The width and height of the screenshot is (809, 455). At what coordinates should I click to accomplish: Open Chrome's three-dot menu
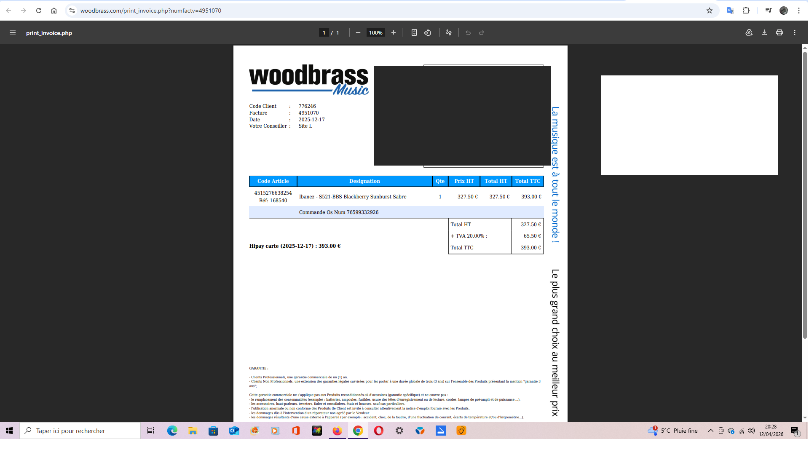tap(799, 11)
